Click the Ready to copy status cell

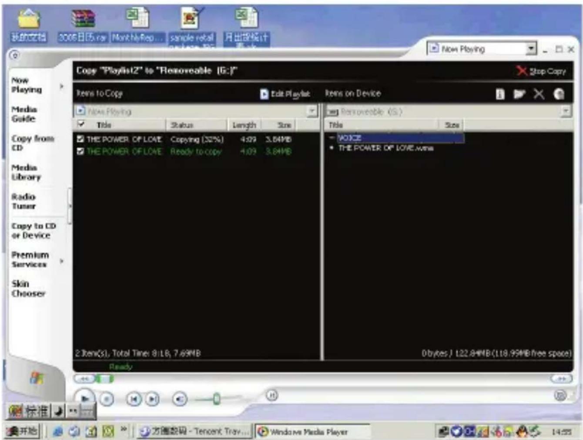pos(196,152)
